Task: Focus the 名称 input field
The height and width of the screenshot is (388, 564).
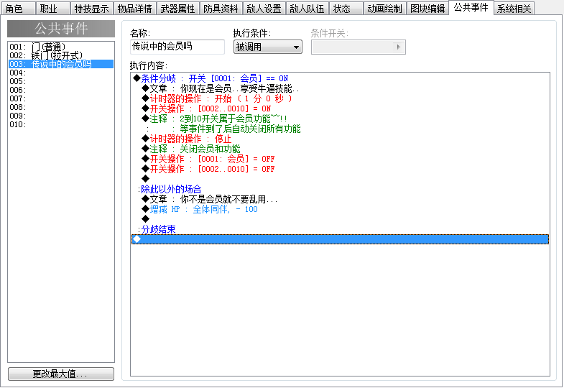Action: [x=177, y=47]
